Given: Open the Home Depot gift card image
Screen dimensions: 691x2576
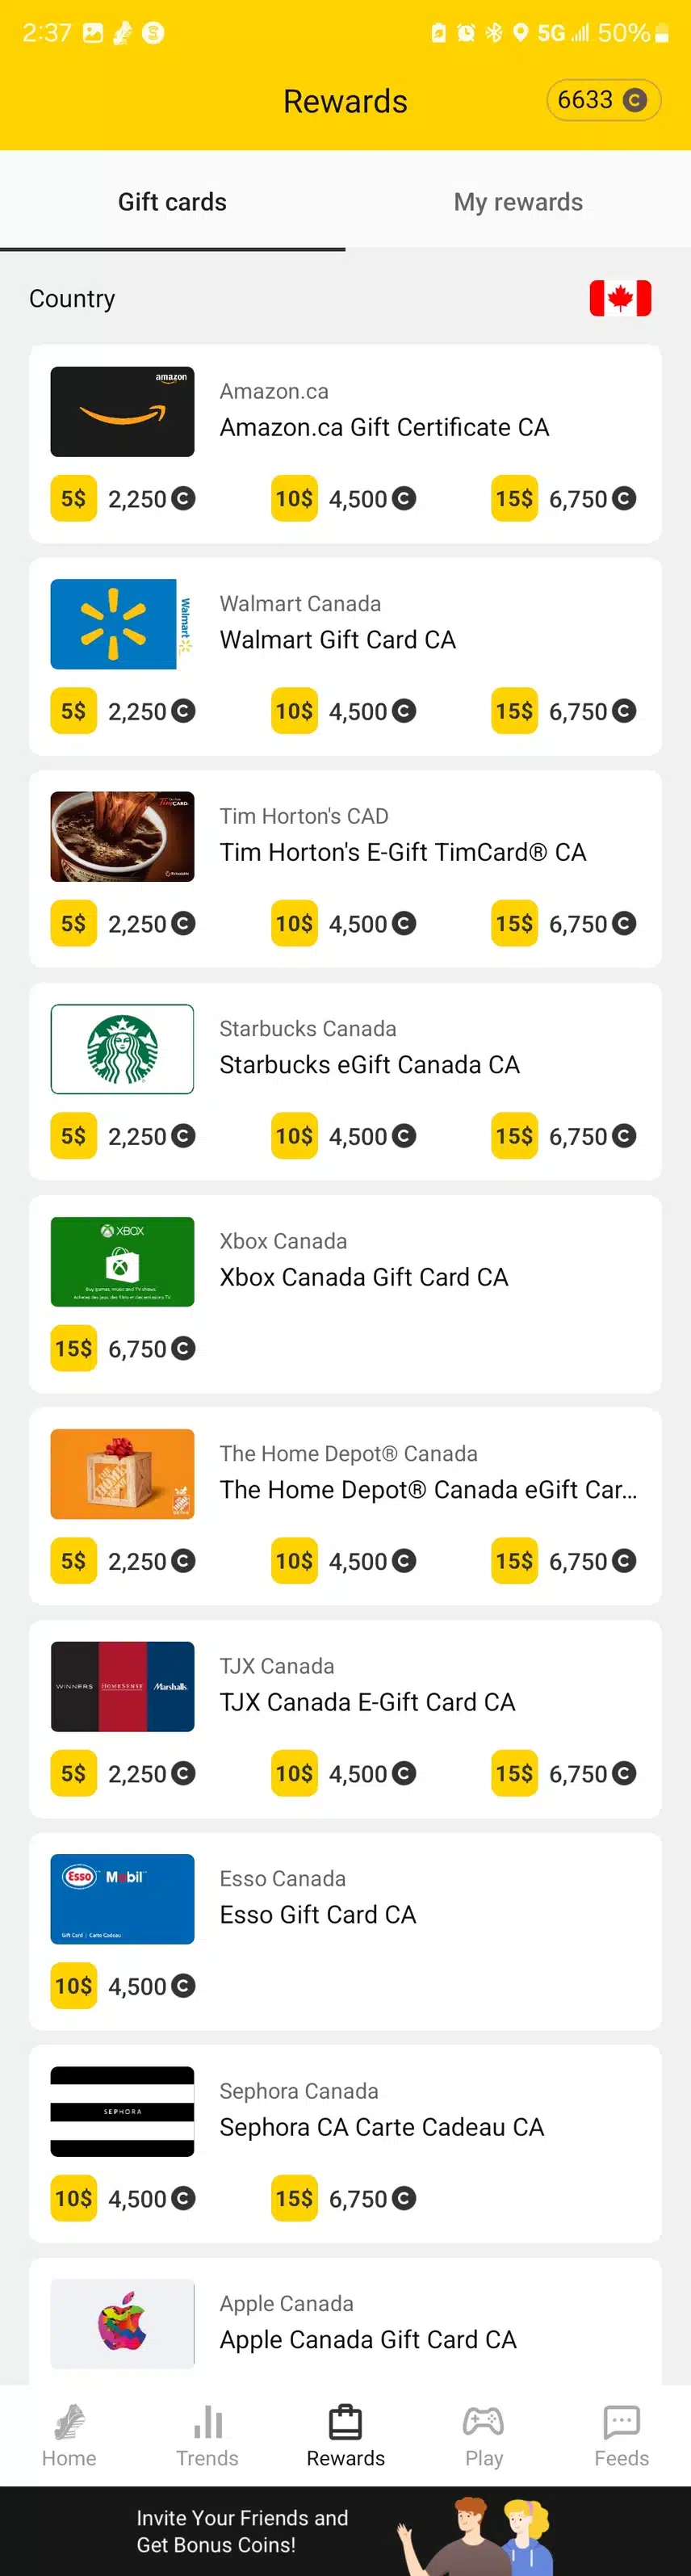Looking at the screenshot, I should coord(122,1474).
